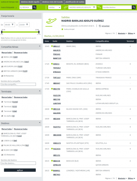Click the star icon beside flight BAW461

(x=52, y=170)
